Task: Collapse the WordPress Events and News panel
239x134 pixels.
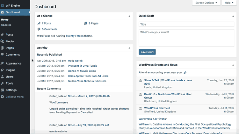Action: point(233,65)
